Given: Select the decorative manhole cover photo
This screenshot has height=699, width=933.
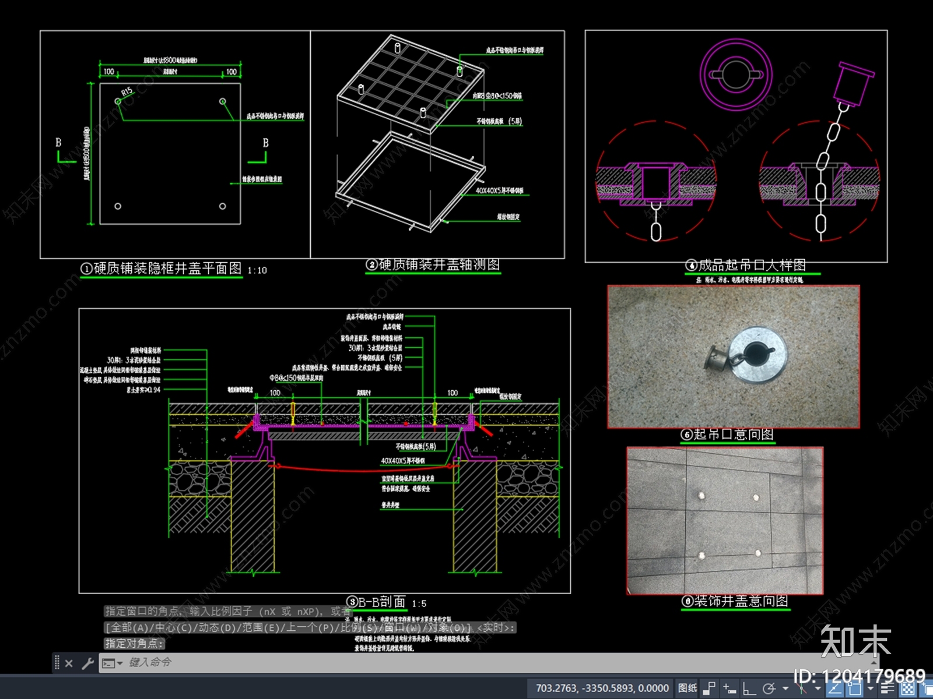Looking at the screenshot, I should point(725,521).
